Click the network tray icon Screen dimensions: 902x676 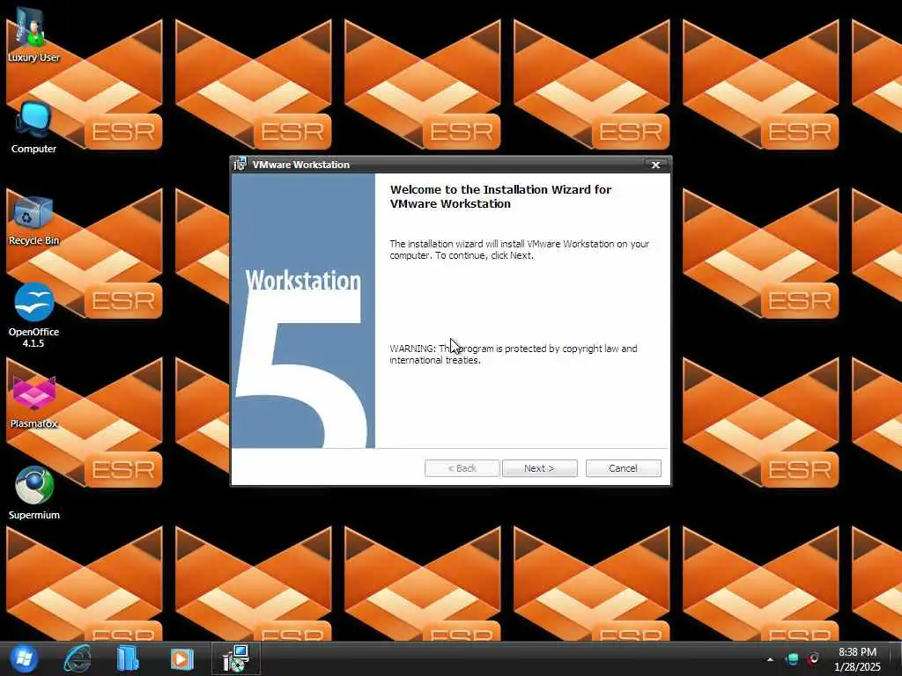[x=792, y=658]
